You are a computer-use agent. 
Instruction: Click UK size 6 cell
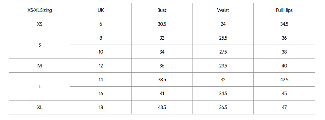pos(101,24)
